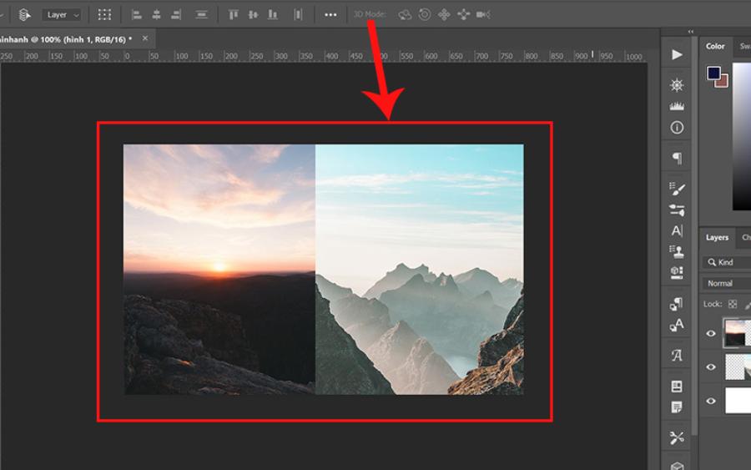This screenshot has width=751, height=470.
Task: Open the Character panel icon
Action: (677, 230)
